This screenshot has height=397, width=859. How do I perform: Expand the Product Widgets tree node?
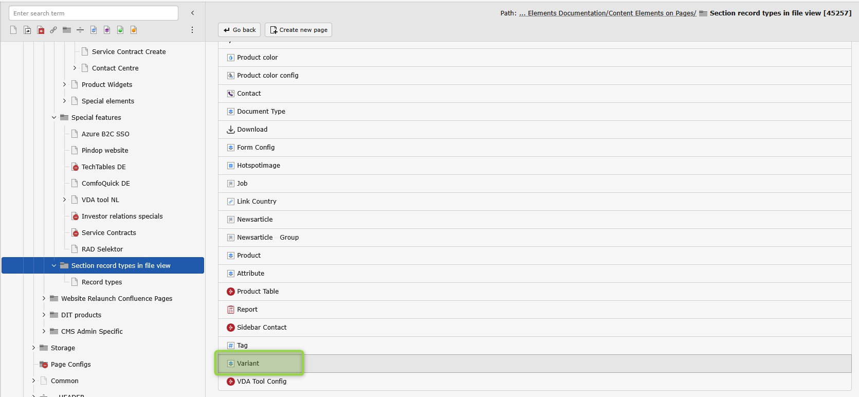coord(64,85)
